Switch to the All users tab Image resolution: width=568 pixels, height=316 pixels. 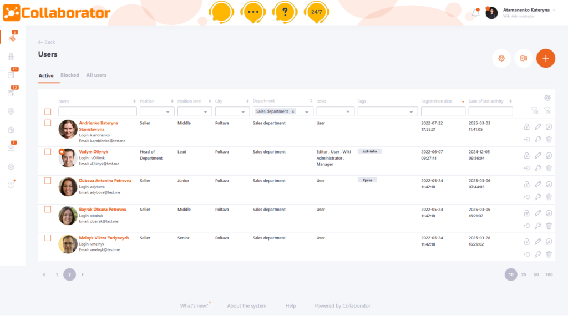(97, 75)
